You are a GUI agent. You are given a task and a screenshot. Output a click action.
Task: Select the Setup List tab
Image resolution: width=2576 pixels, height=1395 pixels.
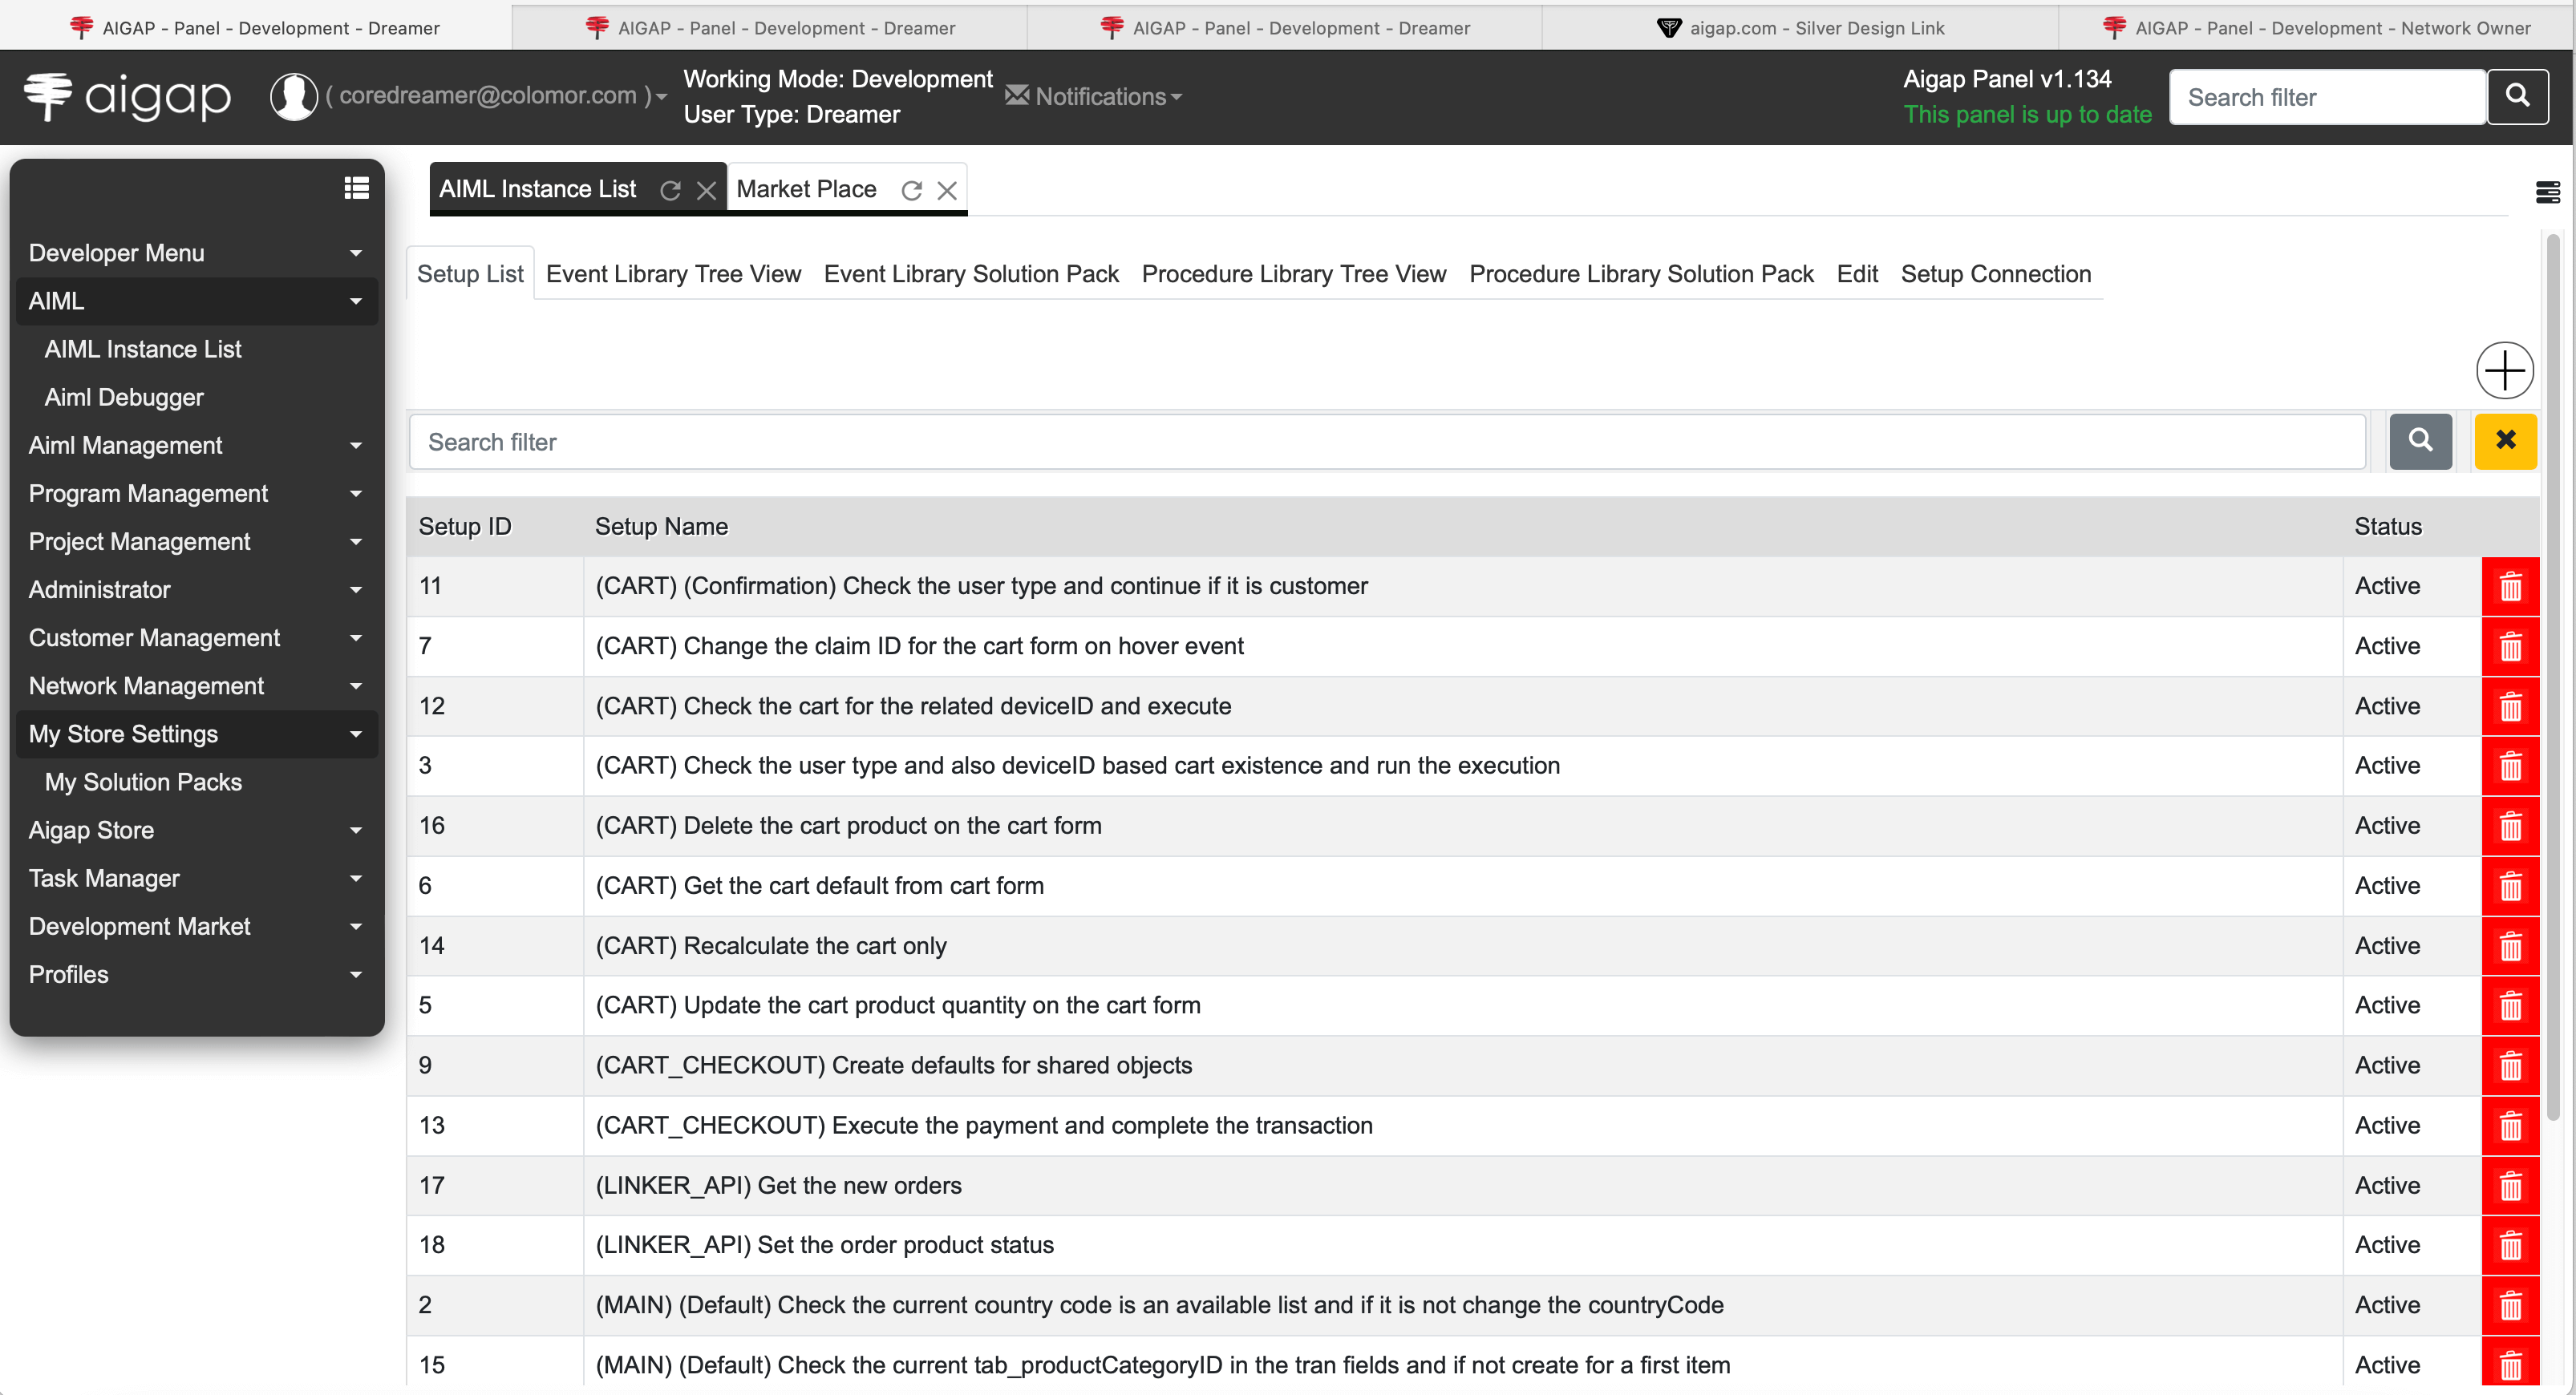coord(470,273)
